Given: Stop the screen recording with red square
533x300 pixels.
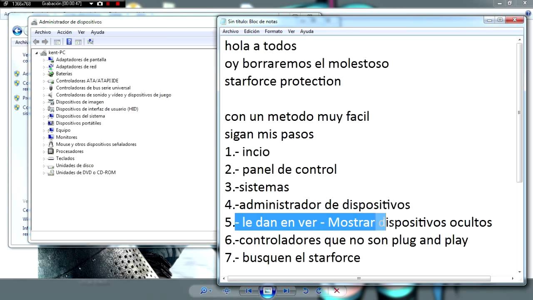Looking at the screenshot, I should tap(118, 3).
